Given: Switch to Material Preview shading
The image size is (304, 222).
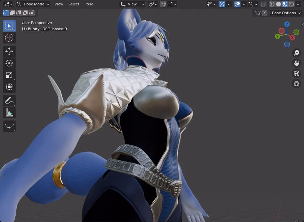Looking at the screenshot, I should [x=285, y=4].
